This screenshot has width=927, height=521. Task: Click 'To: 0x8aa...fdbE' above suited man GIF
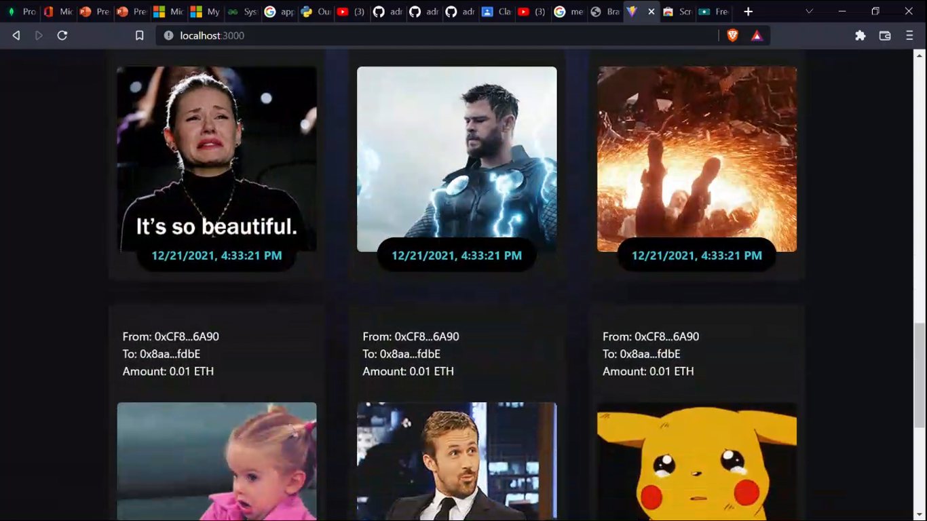[402, 354]
